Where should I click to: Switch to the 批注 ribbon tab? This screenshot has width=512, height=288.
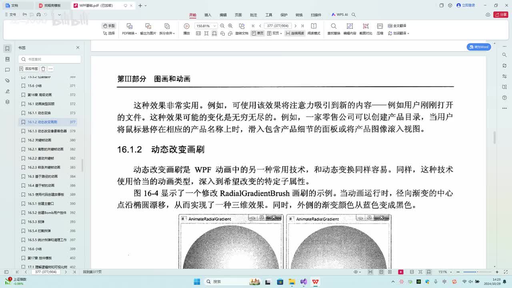pos(254,15)
